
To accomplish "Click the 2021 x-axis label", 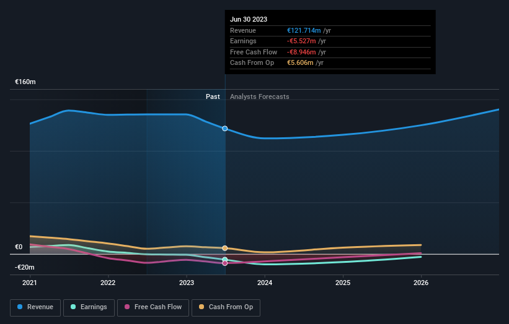I will point(30,283).
